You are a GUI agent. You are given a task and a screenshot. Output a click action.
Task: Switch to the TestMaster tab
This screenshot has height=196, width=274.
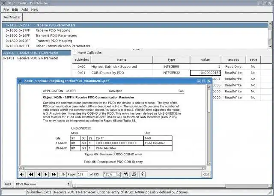(x=12, y=17)
